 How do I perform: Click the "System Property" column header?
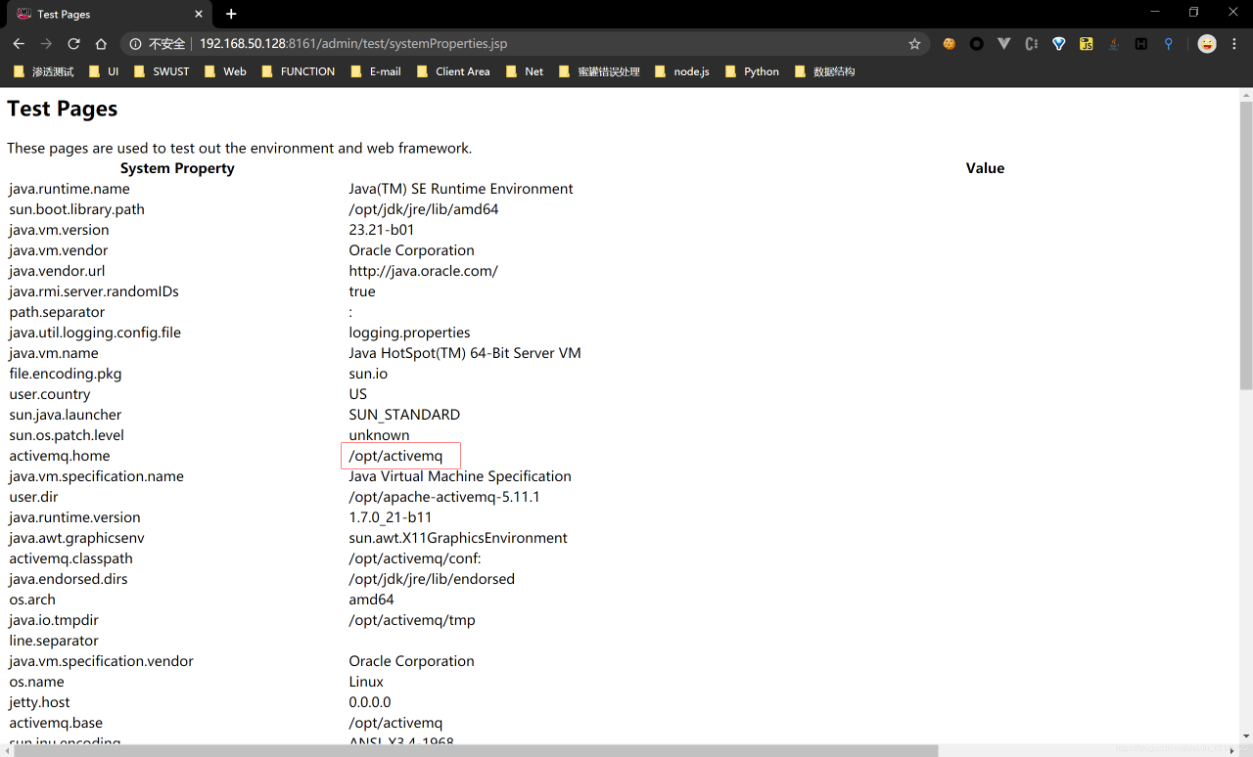(x=177, y=168)
